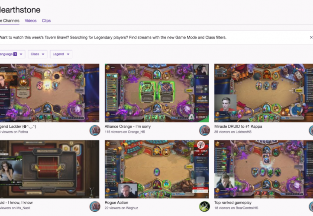Click the 'Alliance Orange - I'm sorry' title
Viewport: 313px width, 216px height.
coord(128,126)
